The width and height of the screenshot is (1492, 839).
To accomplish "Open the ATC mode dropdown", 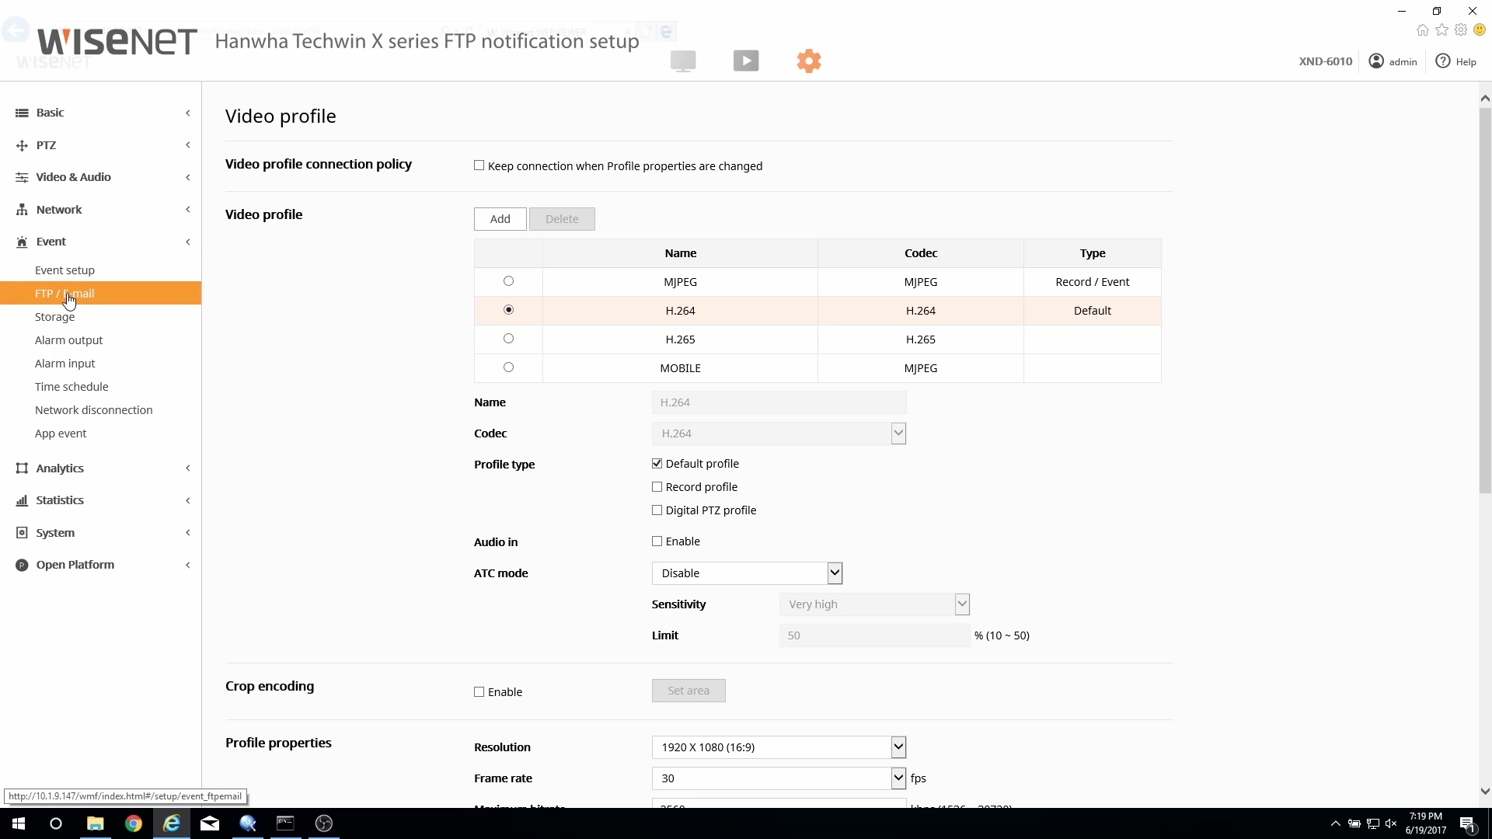I will click(747, 573).
